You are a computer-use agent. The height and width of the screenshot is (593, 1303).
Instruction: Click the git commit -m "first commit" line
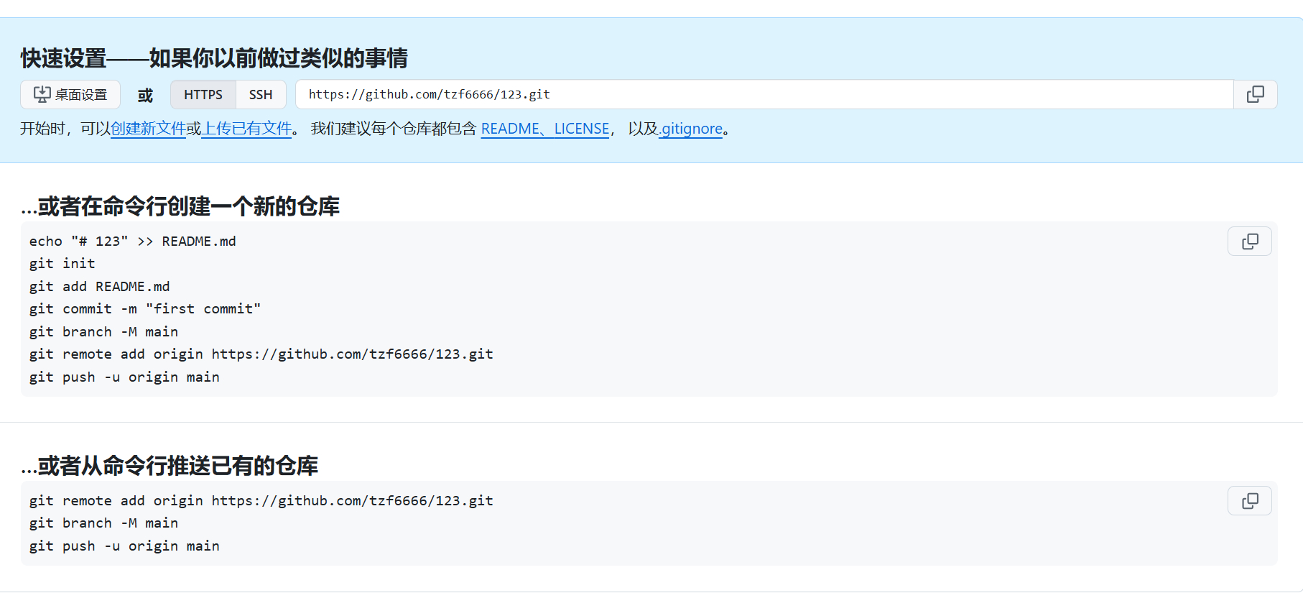pyautogui.click(x=145, y=309)
